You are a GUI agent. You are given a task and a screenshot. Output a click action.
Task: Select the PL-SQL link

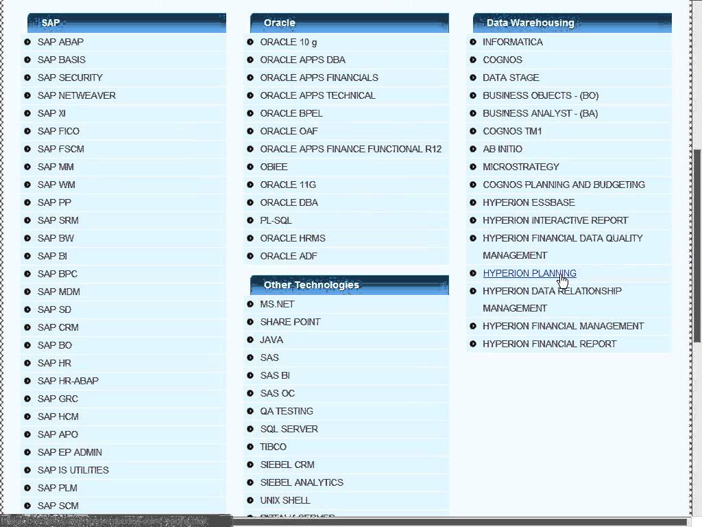276,220
